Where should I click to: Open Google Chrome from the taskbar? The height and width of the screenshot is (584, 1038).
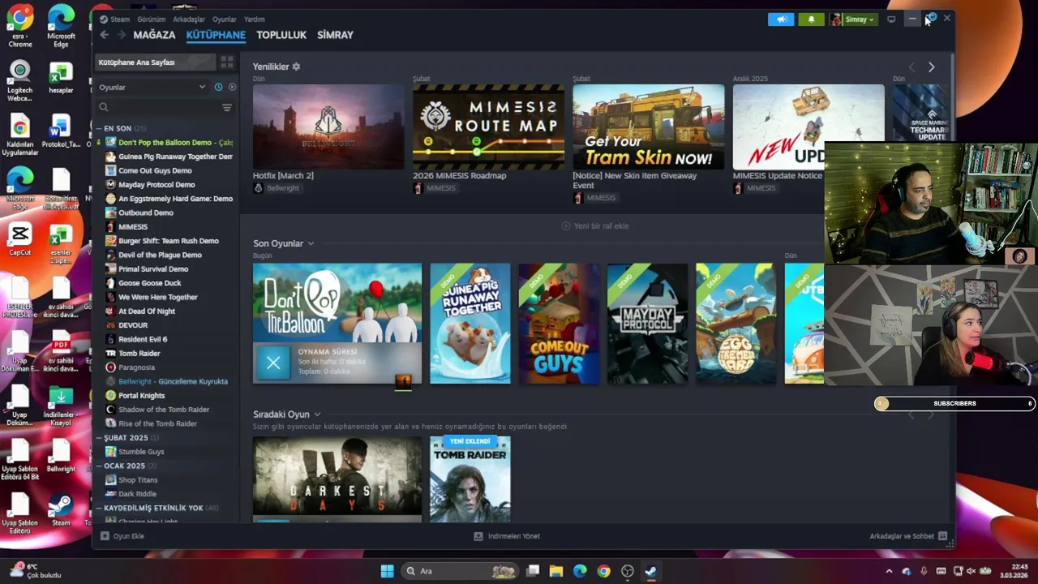603,571
